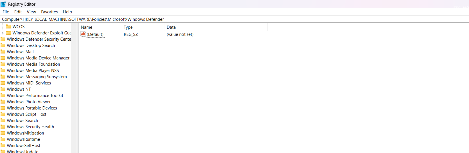Select Windows Performance Toolkit key
Screen dimensions: 469x153
coord(35,96)
